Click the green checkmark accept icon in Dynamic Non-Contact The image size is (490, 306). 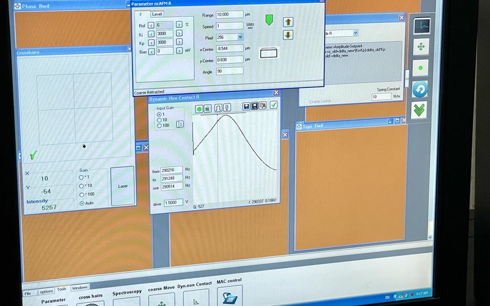tap(274, 105)
